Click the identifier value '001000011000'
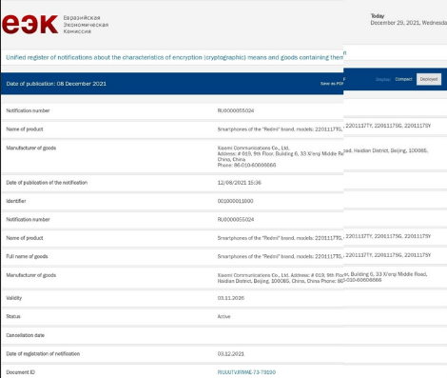Image resolution: width=447 pixels, height=378 pixels. [x=235, y=201]
